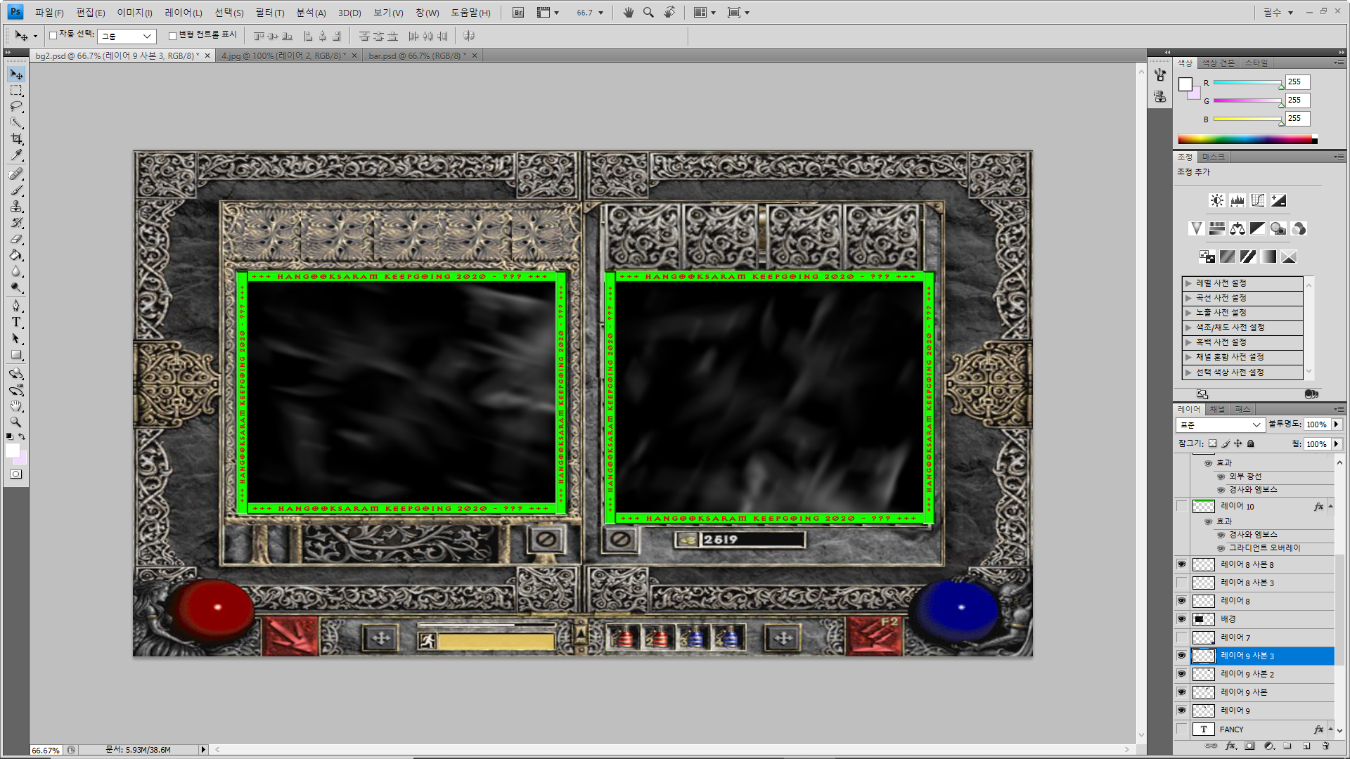Add a Brightness/Contrast adjustment
This screenshot has width=1350, height=759.
[1216, 201]
